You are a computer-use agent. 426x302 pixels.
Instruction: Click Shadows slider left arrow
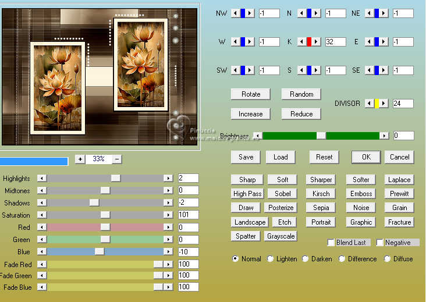(42, 202)
